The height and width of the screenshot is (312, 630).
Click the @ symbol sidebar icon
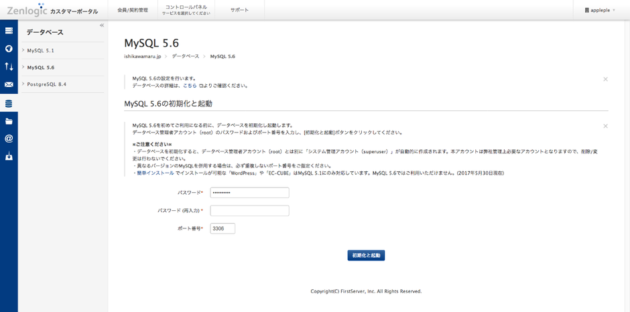[x=9, y=139]
